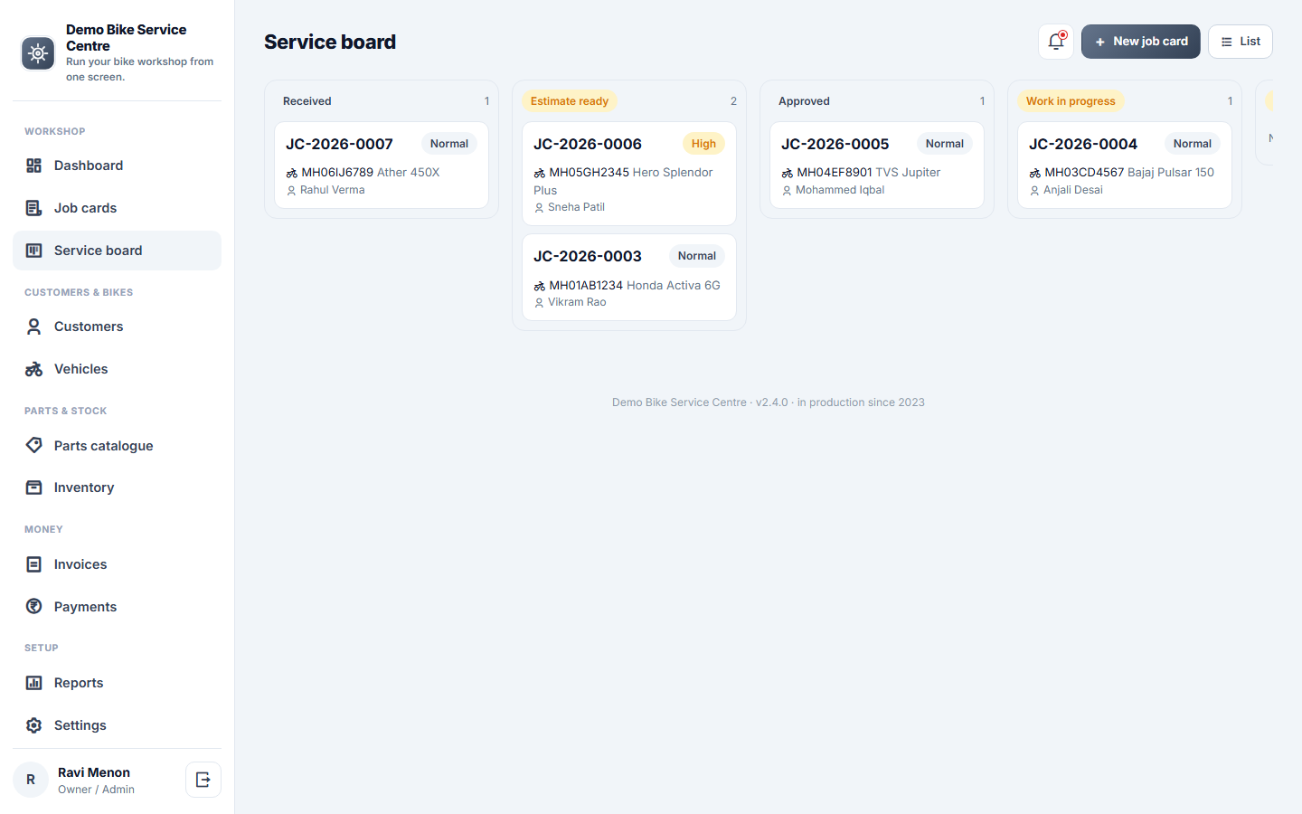Go to Dashboard page

point(117,166)
